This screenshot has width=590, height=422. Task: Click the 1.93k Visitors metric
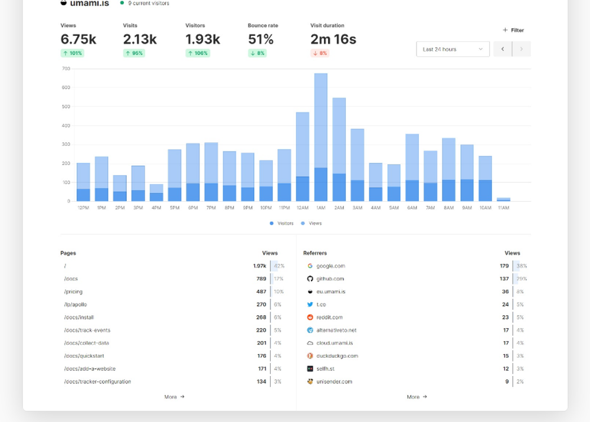pyautogui.click(x=203, y=39)
